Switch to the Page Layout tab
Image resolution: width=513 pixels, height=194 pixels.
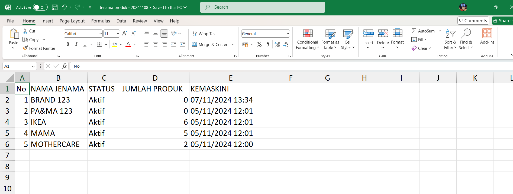pos(72,21)
